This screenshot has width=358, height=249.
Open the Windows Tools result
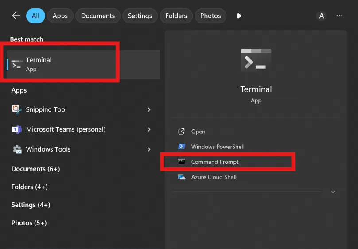82,149
